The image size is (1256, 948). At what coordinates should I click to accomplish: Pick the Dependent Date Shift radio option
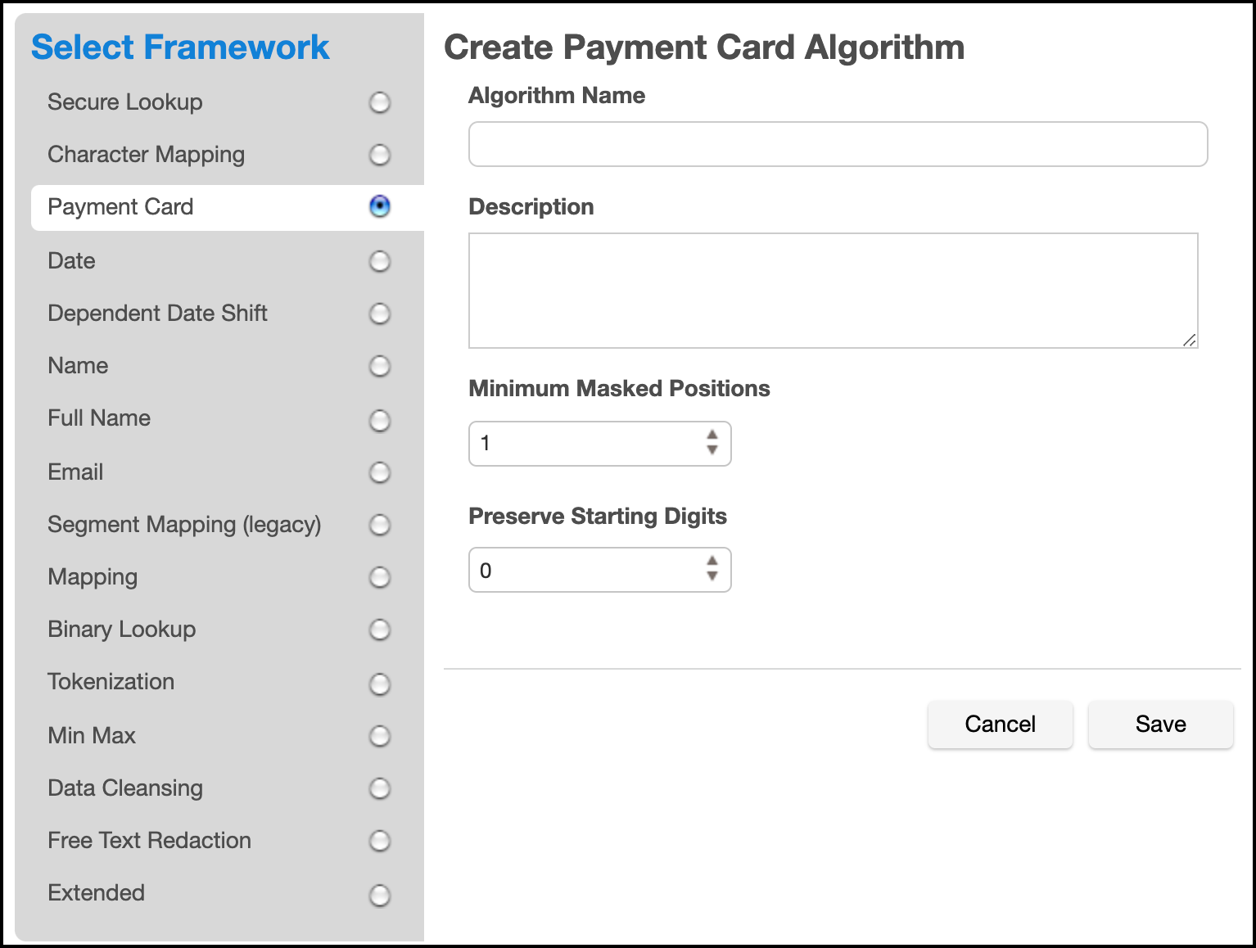click(380, 314)
